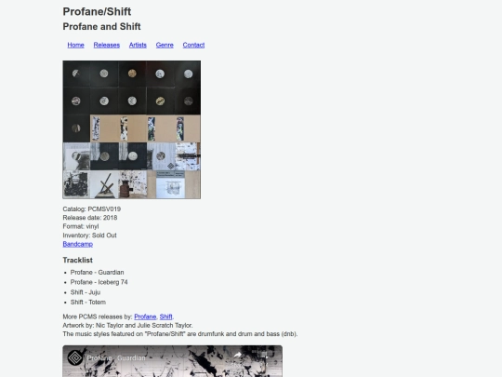View more releases by Profane
Viewport: 502px width, 377px height.
pyautogui.click(x=145, y=316)
